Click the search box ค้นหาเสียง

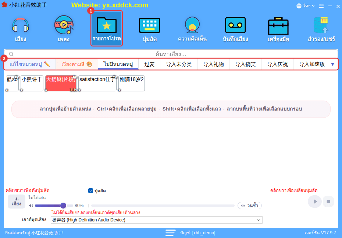[x=171, y=54]
